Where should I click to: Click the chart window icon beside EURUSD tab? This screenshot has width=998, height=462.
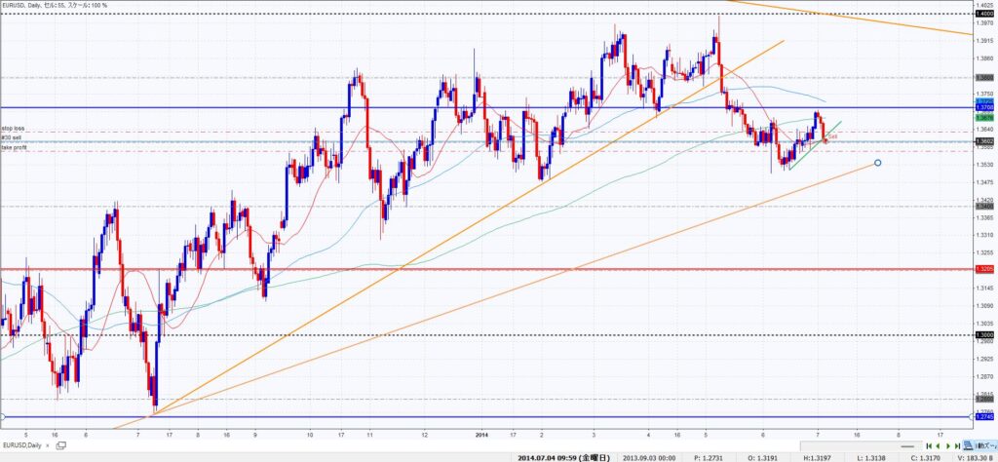tap(61, 445)
